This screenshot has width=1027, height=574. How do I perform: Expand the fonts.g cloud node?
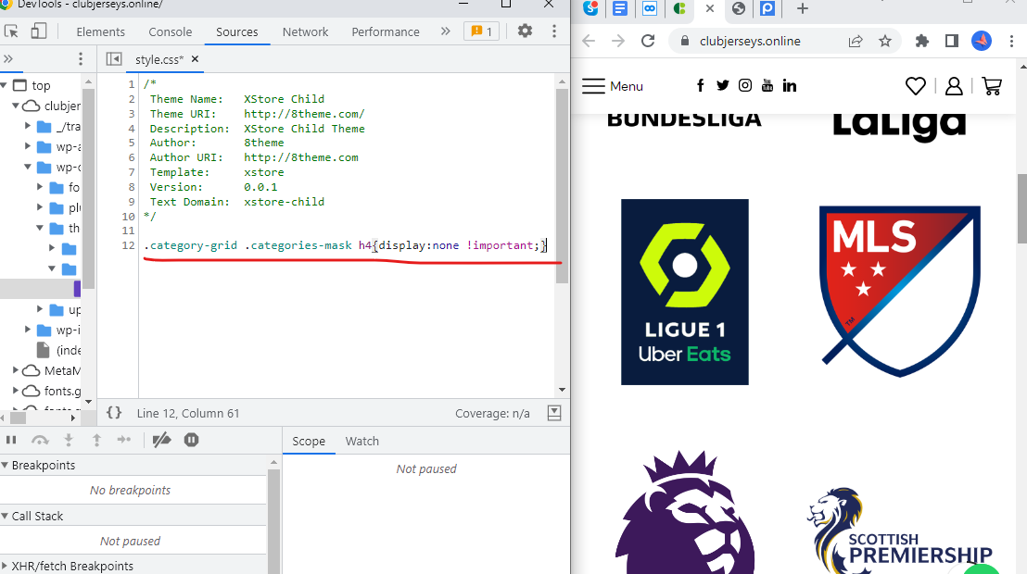[x=15, y=391]
